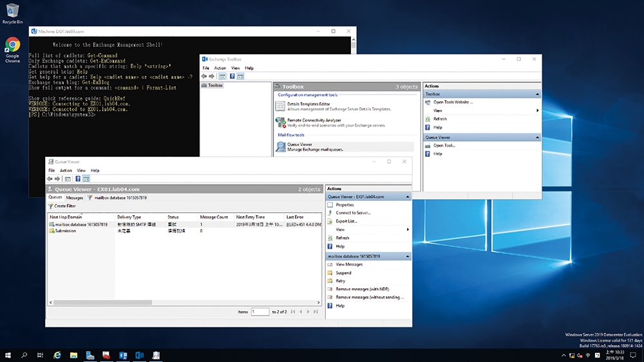Screen dimensions: 644x362
Task: Open Recycle Bin desktop icon
Action: point(12,14)
